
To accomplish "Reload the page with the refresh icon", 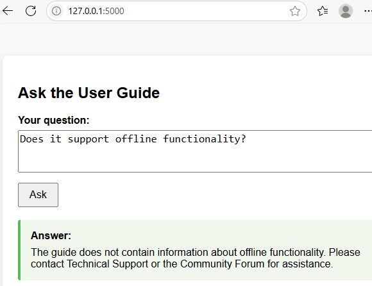I will click(x=31, y=11).
